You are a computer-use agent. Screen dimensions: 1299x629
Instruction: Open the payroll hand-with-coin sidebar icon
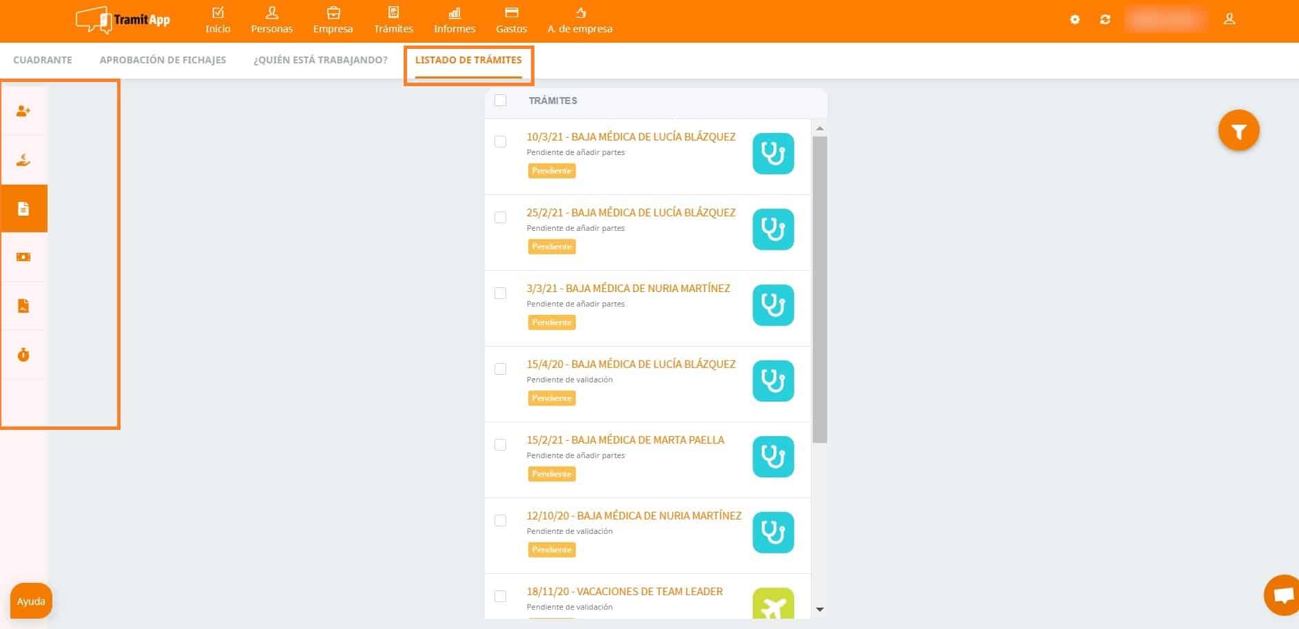point(23,159)
